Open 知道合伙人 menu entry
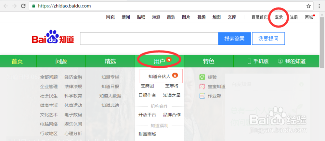The image size is (325, 141). pyautogui.click(x=159, y=76)
